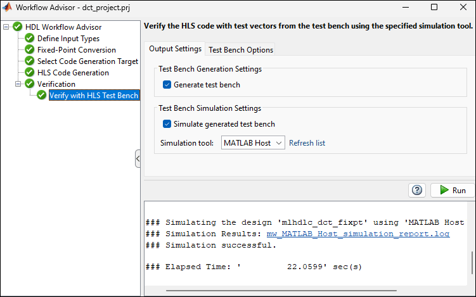Click green check icon beside Fixed-Point Conversion

pyautogui.click(x=30, y=50)
